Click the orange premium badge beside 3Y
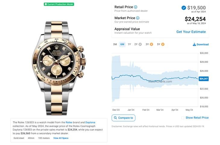Viewport: 220px width, 145px height. [x=151, y=44]
